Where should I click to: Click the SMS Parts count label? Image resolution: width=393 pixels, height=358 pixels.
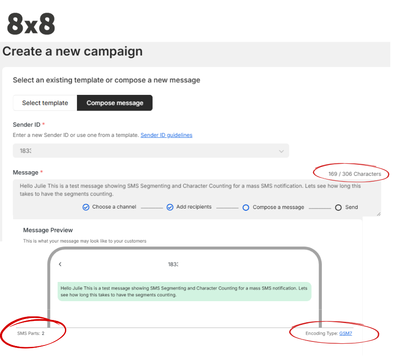tap(31, 333)
